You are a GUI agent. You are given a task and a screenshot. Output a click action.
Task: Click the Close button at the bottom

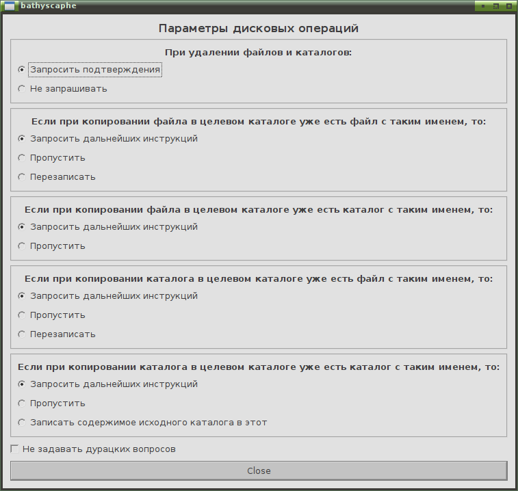[x=259, y=471]
